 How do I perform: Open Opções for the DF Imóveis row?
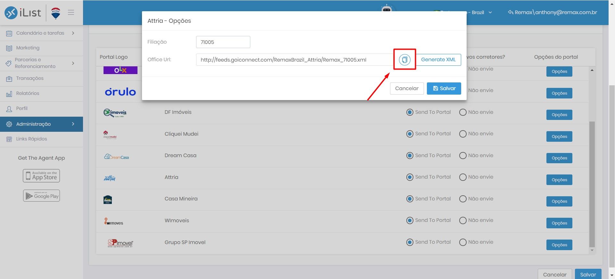click(x=559, y=115)
